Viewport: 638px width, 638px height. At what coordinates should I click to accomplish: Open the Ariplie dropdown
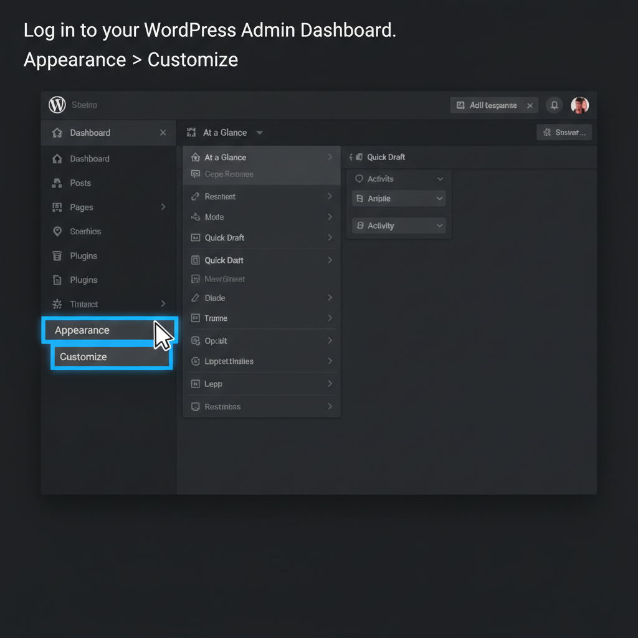[440, 198]
